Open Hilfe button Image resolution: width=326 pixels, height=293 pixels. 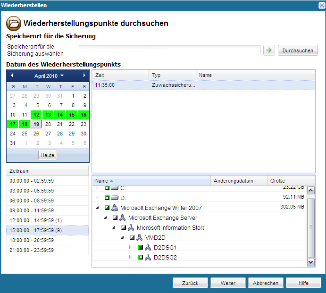(x=303, y=283)
